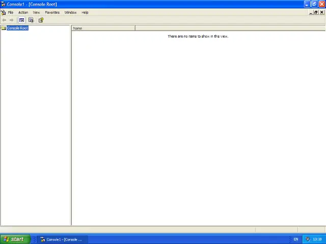Screen dimensions: 326x244
Task: Minimize the inner Console Root child window
Action: pyautogui.click(x=311, y=12)
